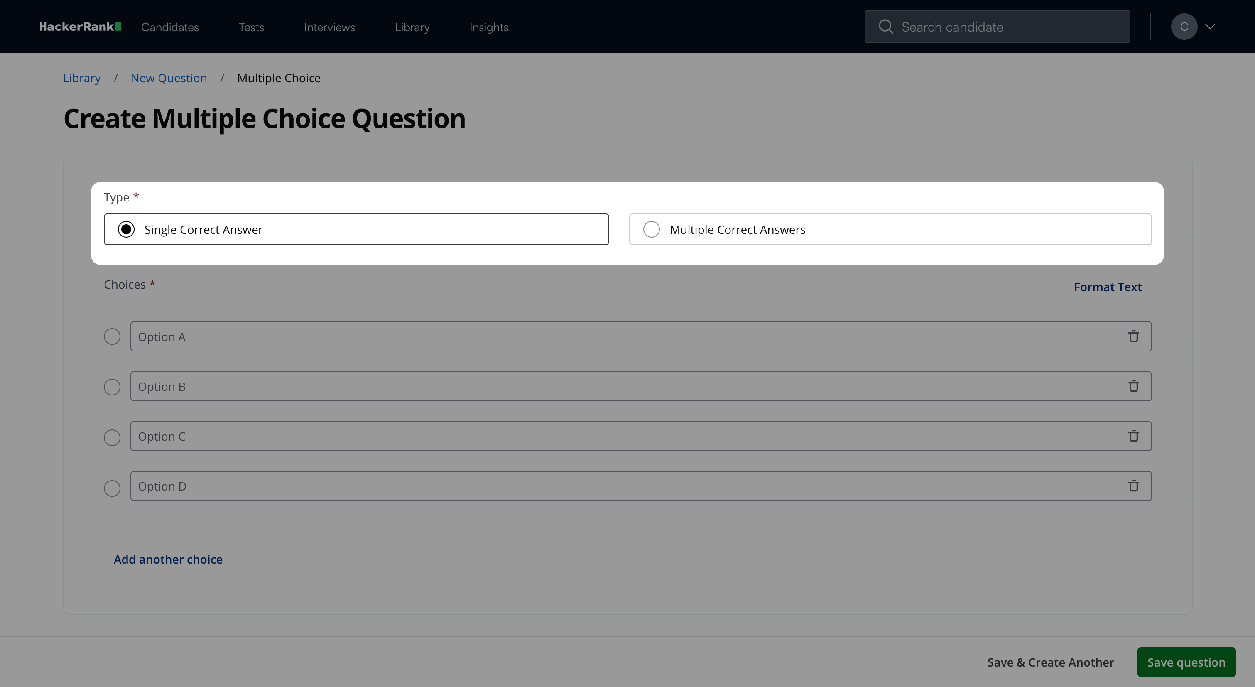The height and width of the screenshot is (687, 1255).
Task: Click Save & Create Another
Action: pyautogui.click(x=1050, y=662)
